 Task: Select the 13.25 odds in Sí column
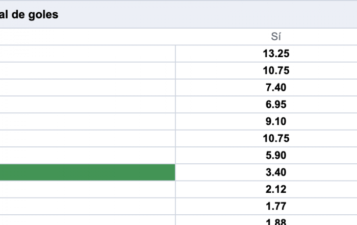coord(276,54)
